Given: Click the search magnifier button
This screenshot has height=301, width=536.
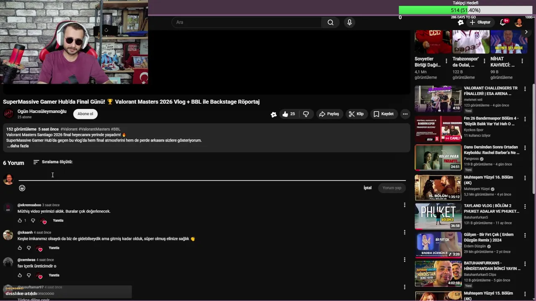Looking at the screenshot, I should coord(330,22).
